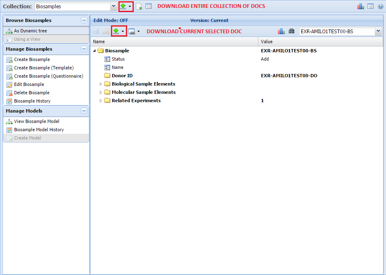The image size is (386, 275).
Task: Click the table view icon in top bar
Action: (x=148, y=6)
